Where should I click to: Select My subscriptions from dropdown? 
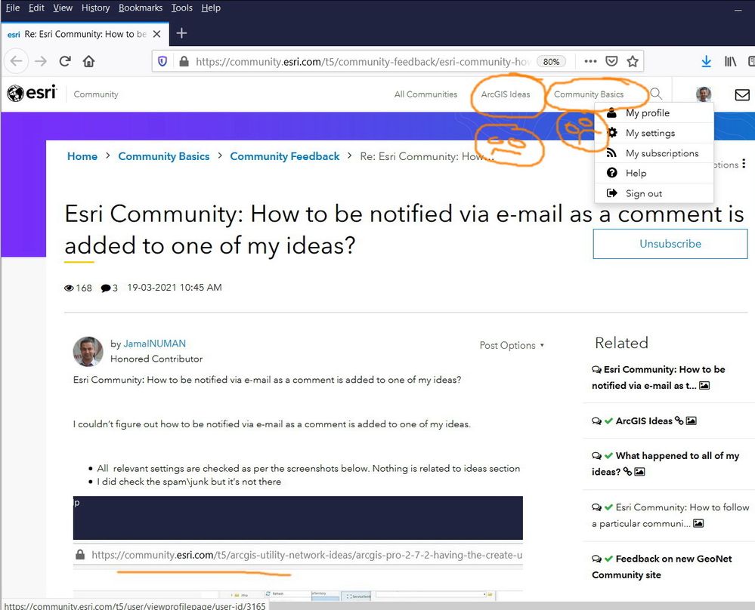654,153
